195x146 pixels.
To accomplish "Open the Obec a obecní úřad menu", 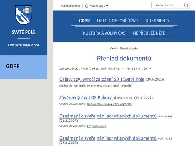I will 117,21.
